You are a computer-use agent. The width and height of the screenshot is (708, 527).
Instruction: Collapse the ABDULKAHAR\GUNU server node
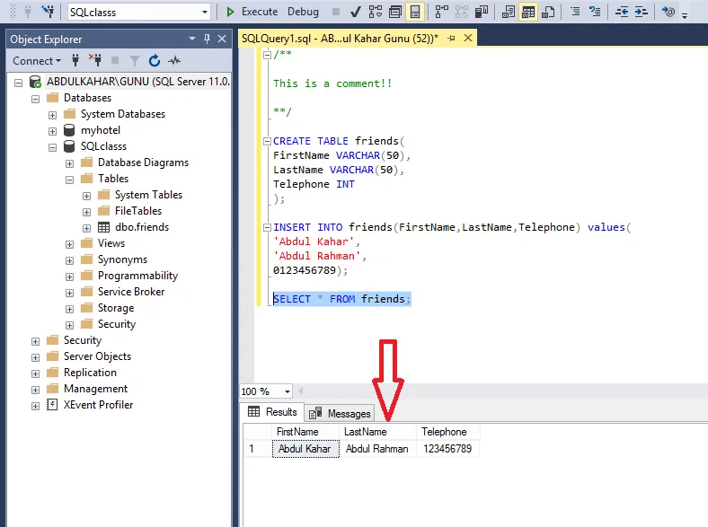18,83
